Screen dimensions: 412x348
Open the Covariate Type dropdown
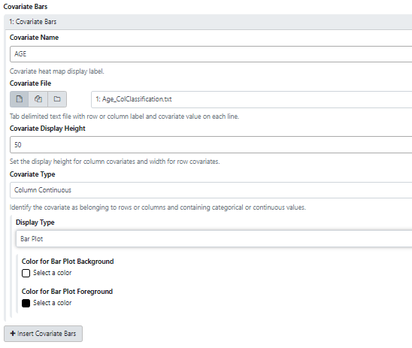tap(211, 190)
